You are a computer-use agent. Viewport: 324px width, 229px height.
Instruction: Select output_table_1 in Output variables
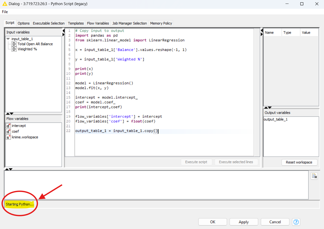(x=276, y=119)
